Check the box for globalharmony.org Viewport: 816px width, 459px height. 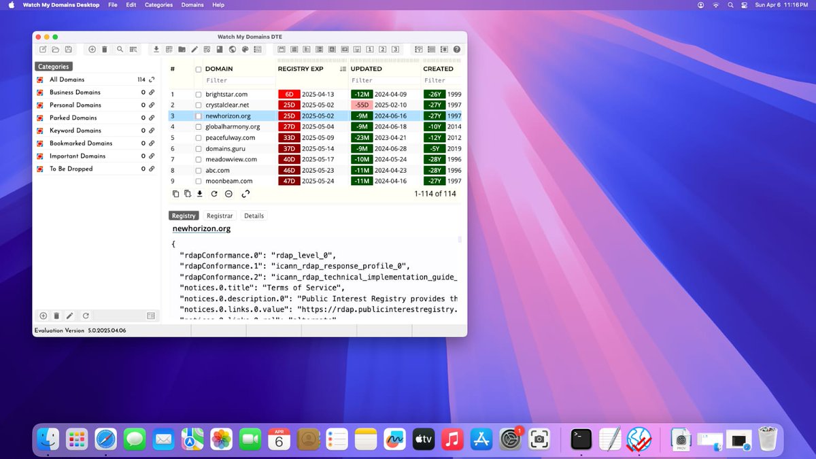(199, 127)
